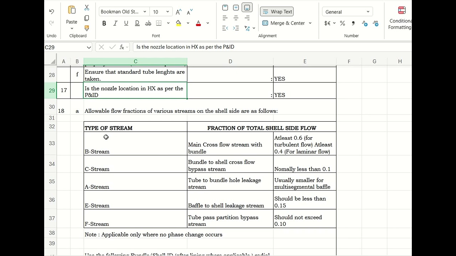The width and height of the screenshot is (456, 256).
Task: Click the note about phase change
Action: pyautogui.click(x=154, y=235)
